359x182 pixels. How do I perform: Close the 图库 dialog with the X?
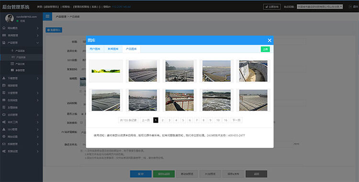[269, 40]
